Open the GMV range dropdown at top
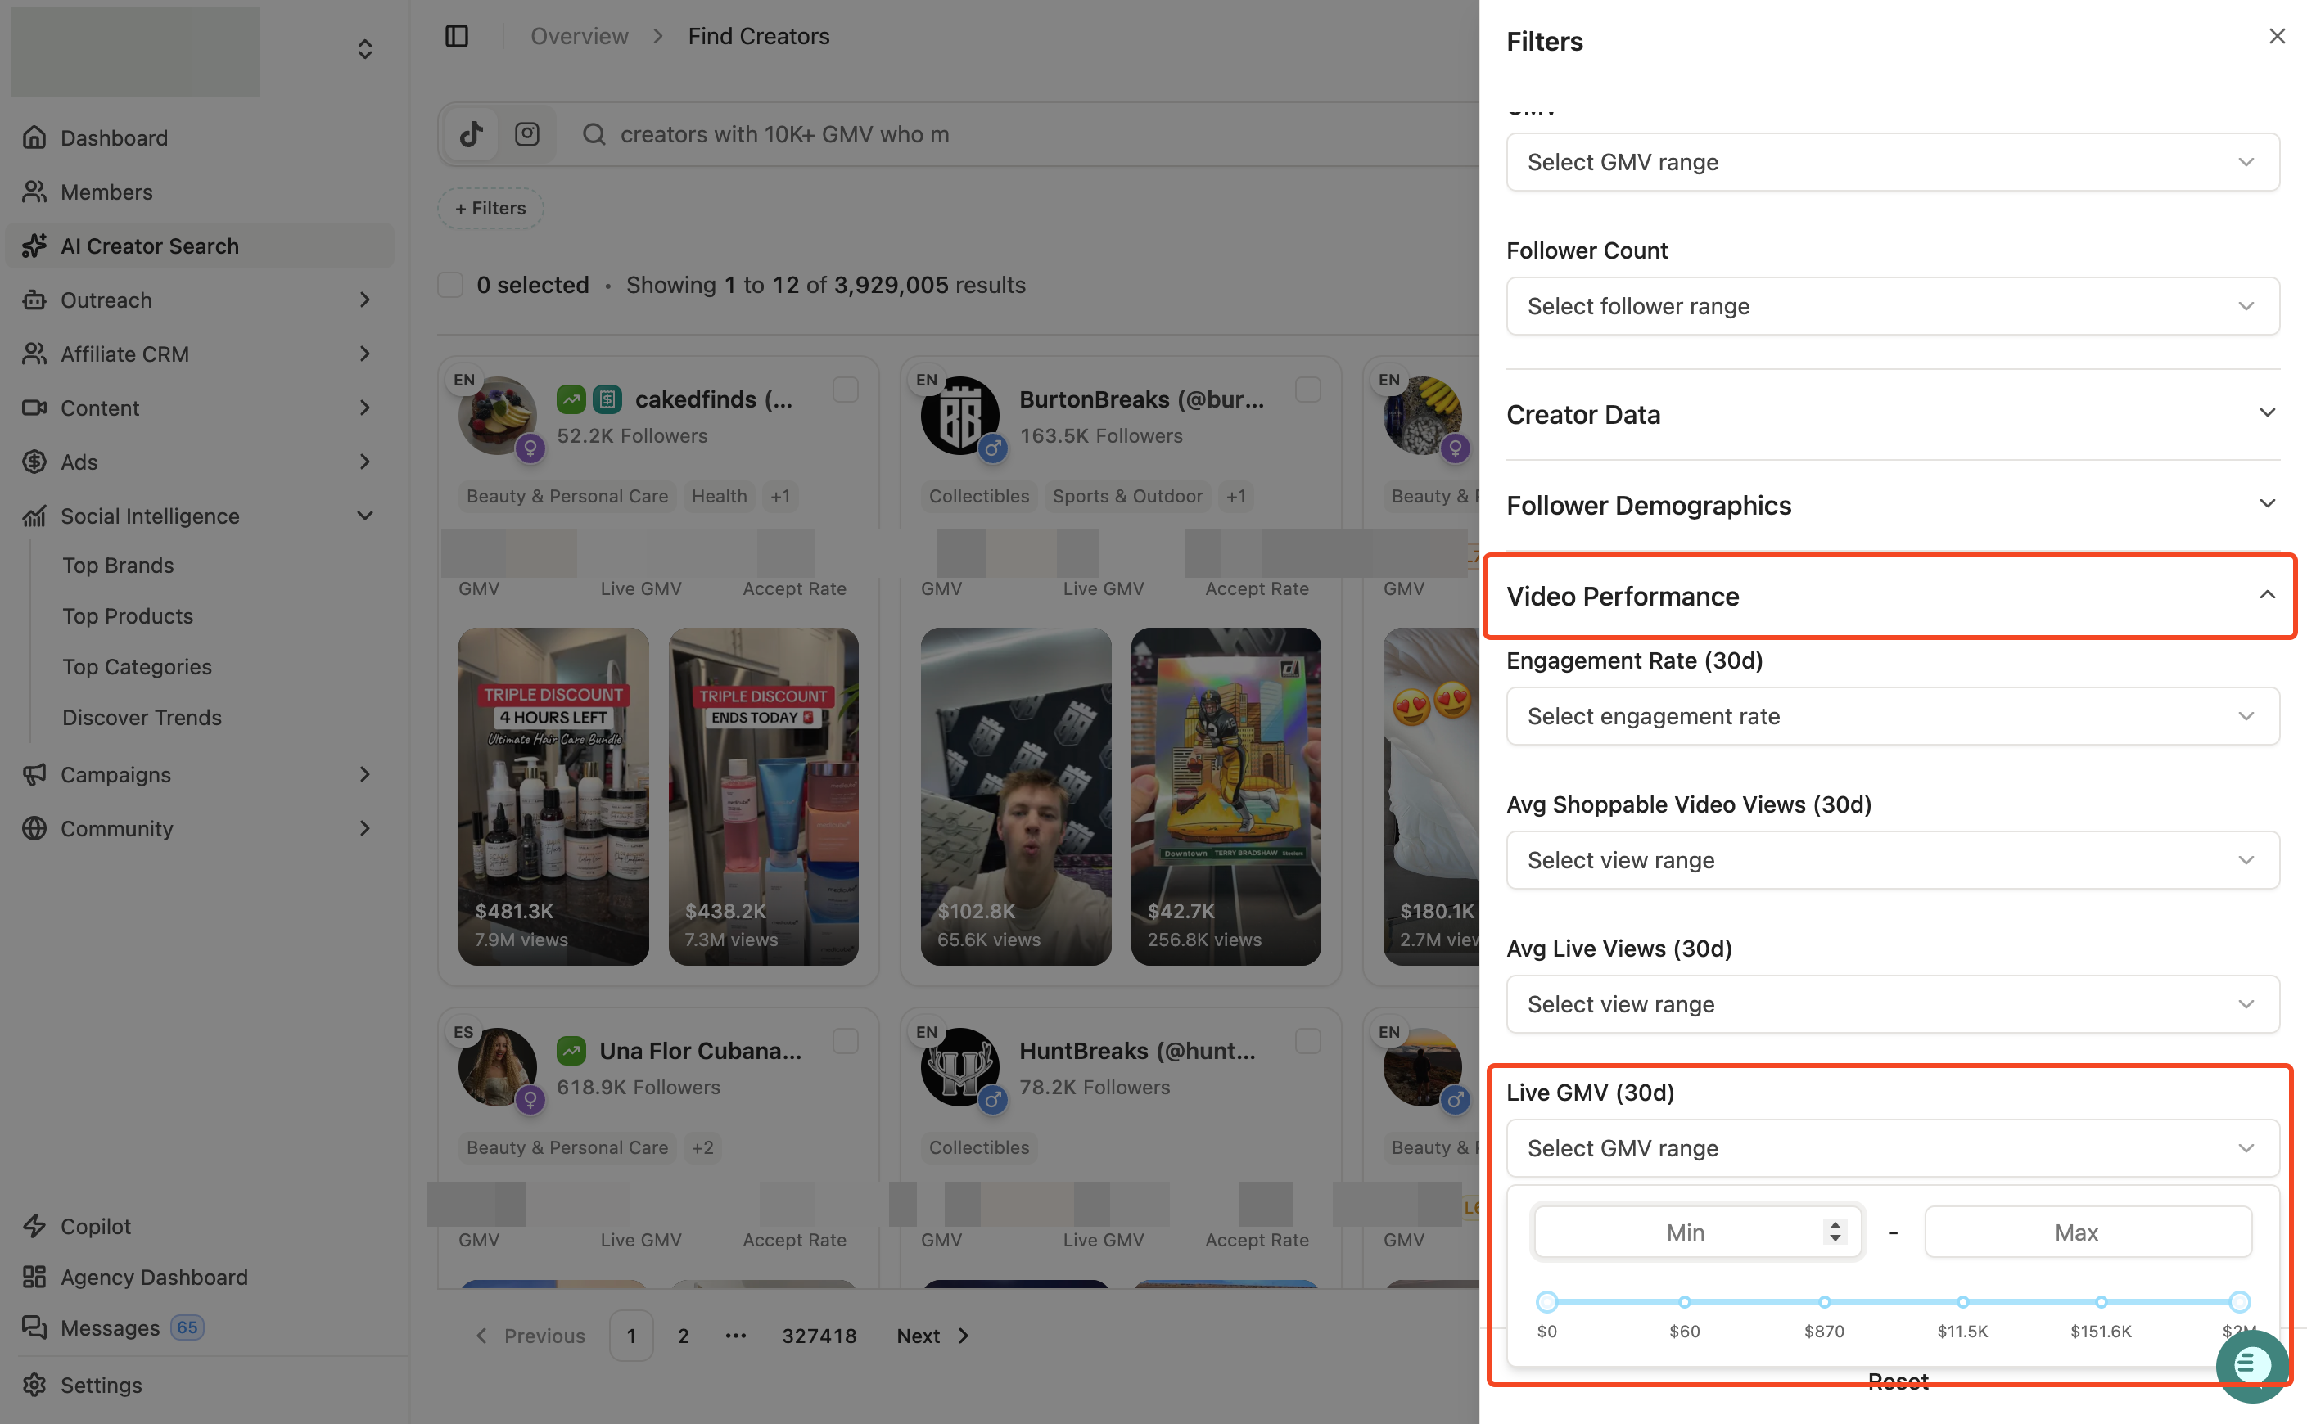This screenshot has width=2307, height=1424. (1893, 162)
